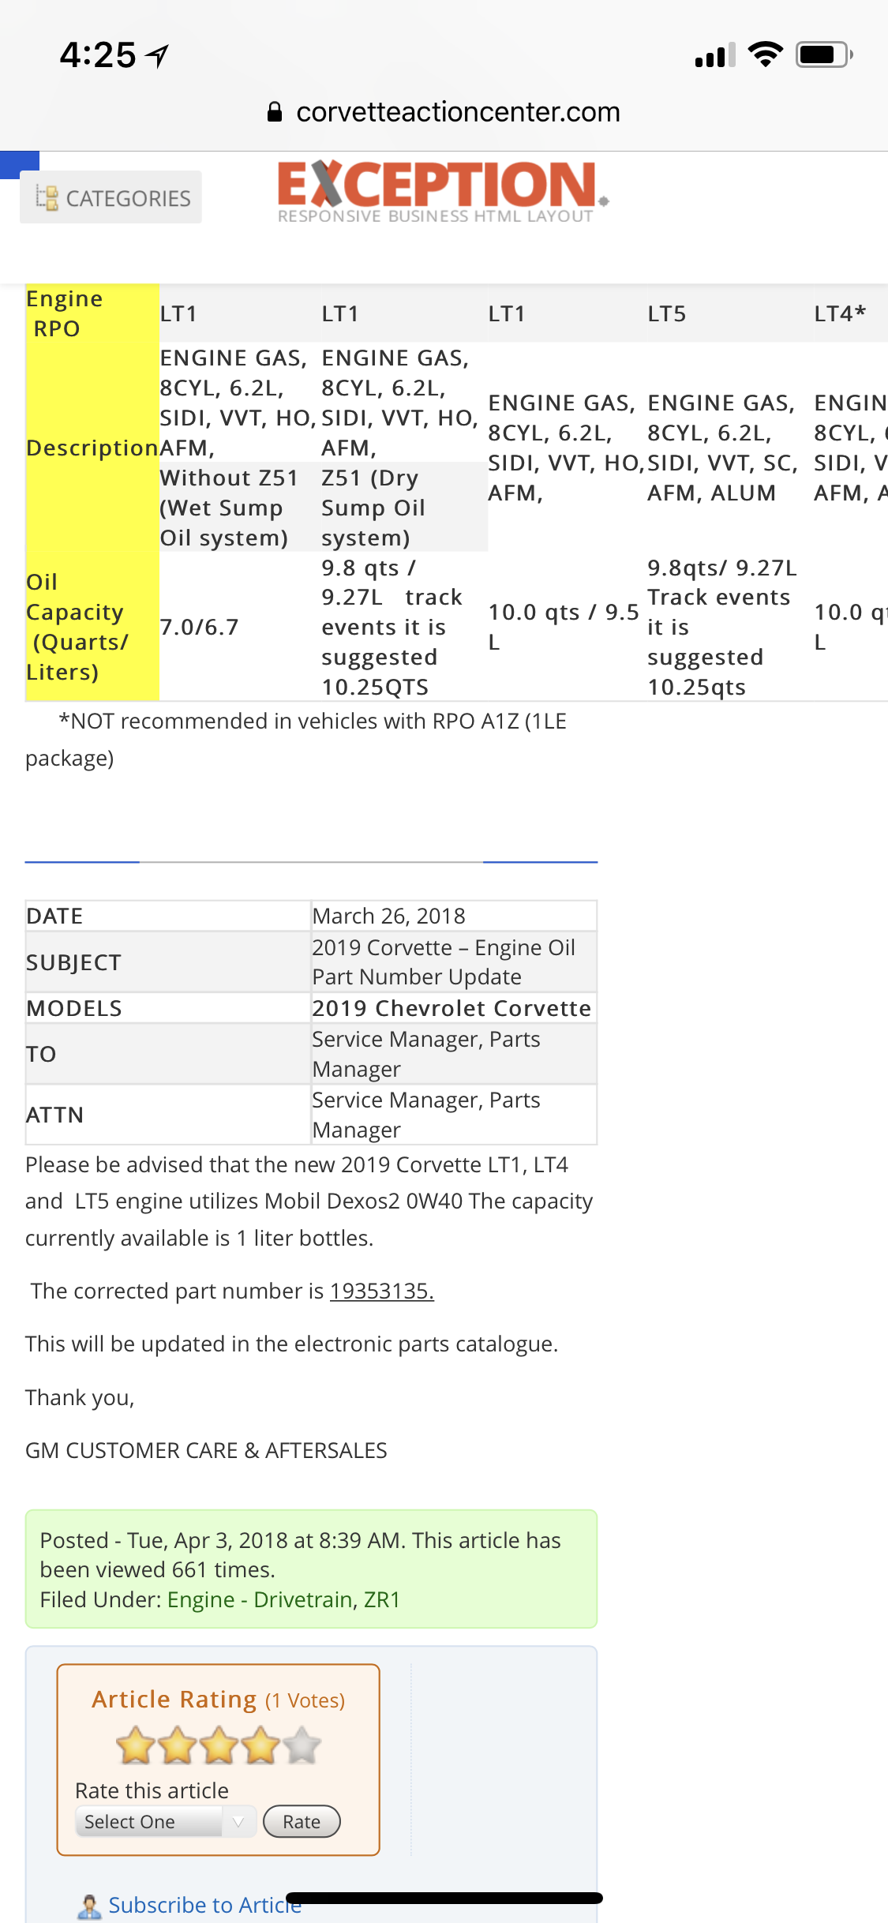Click the fourth rating star
Screen dimensions: 888x1923
(x=260, y=1745)
